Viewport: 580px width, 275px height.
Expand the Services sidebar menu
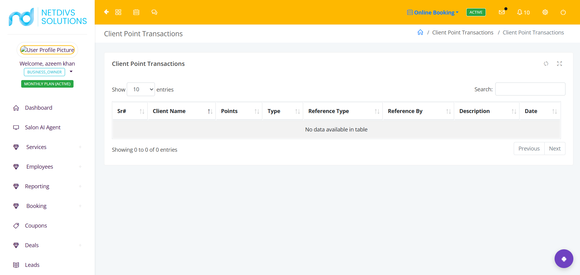coord(47,147)
